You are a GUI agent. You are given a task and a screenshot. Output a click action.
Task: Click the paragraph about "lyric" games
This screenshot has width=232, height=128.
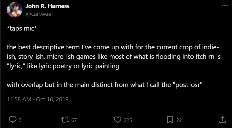pos(112,57)
